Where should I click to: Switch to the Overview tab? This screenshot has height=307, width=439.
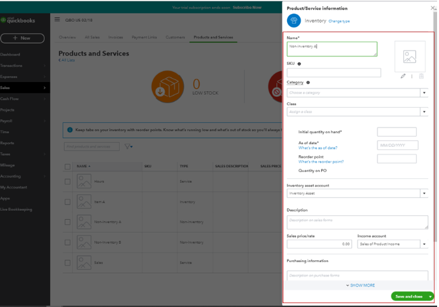tap(67, 37)
